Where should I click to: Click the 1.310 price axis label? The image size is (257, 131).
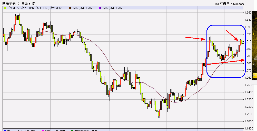pyautogui.click(x=248, y=41)
